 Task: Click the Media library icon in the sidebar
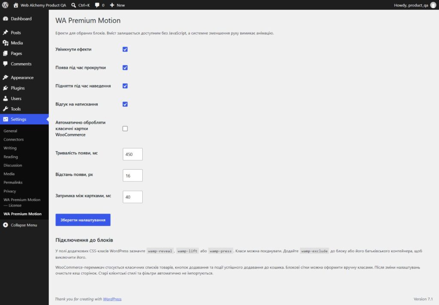(x=5, y=43)
